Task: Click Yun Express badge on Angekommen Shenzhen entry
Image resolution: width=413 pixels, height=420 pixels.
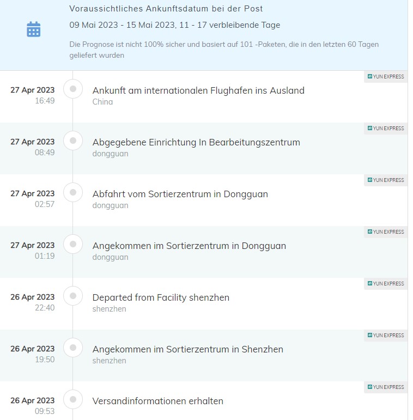Action: pyautogui.click(x=386, y=336)
